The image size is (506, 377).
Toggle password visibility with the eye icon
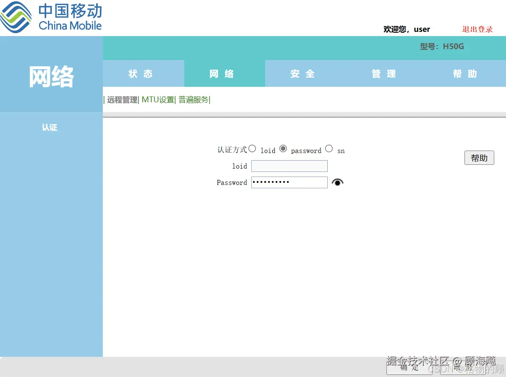(x=337, y=182)
